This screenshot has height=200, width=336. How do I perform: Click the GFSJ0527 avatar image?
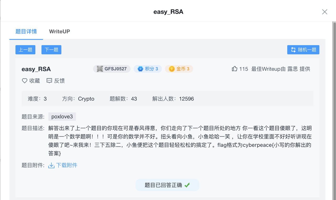tap(100, 69)
